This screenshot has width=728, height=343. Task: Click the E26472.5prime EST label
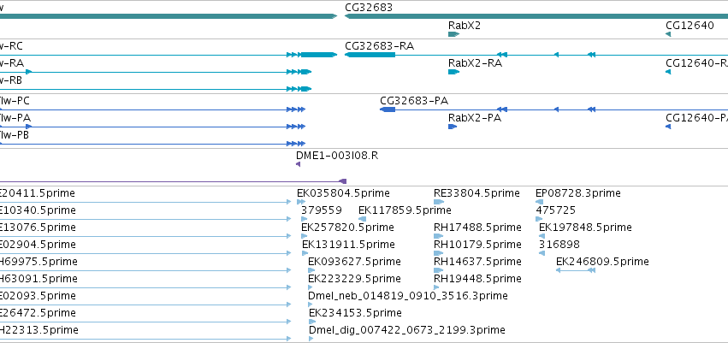[38, 313]
